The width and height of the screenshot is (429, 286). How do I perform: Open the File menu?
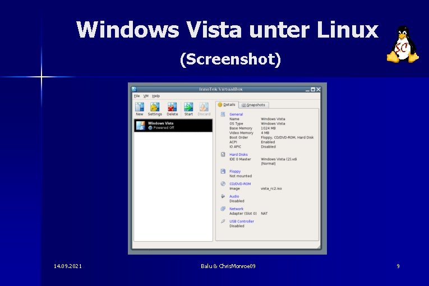point(137,96)
